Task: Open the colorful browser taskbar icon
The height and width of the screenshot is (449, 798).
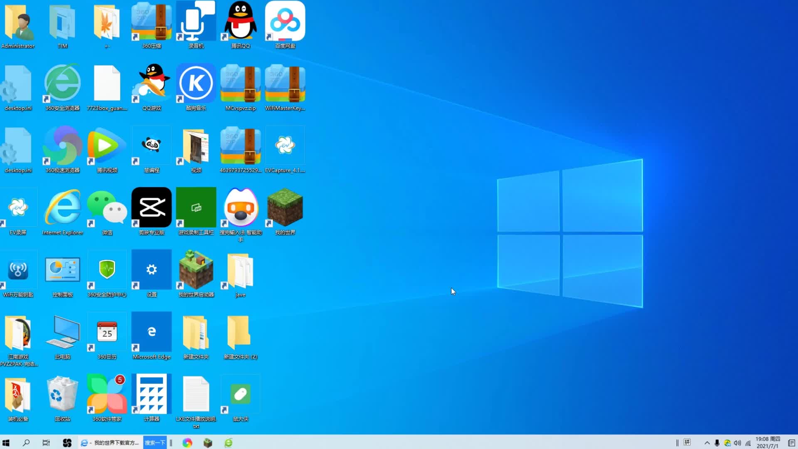Action: 187,443
